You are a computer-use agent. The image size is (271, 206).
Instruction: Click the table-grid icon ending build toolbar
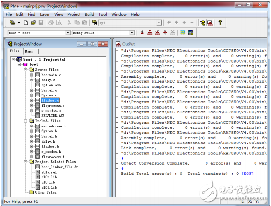191,32
